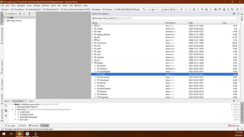Start debugging with the green bug icon
This screenshot has height=137, width=244.
[x=194, y=10]
